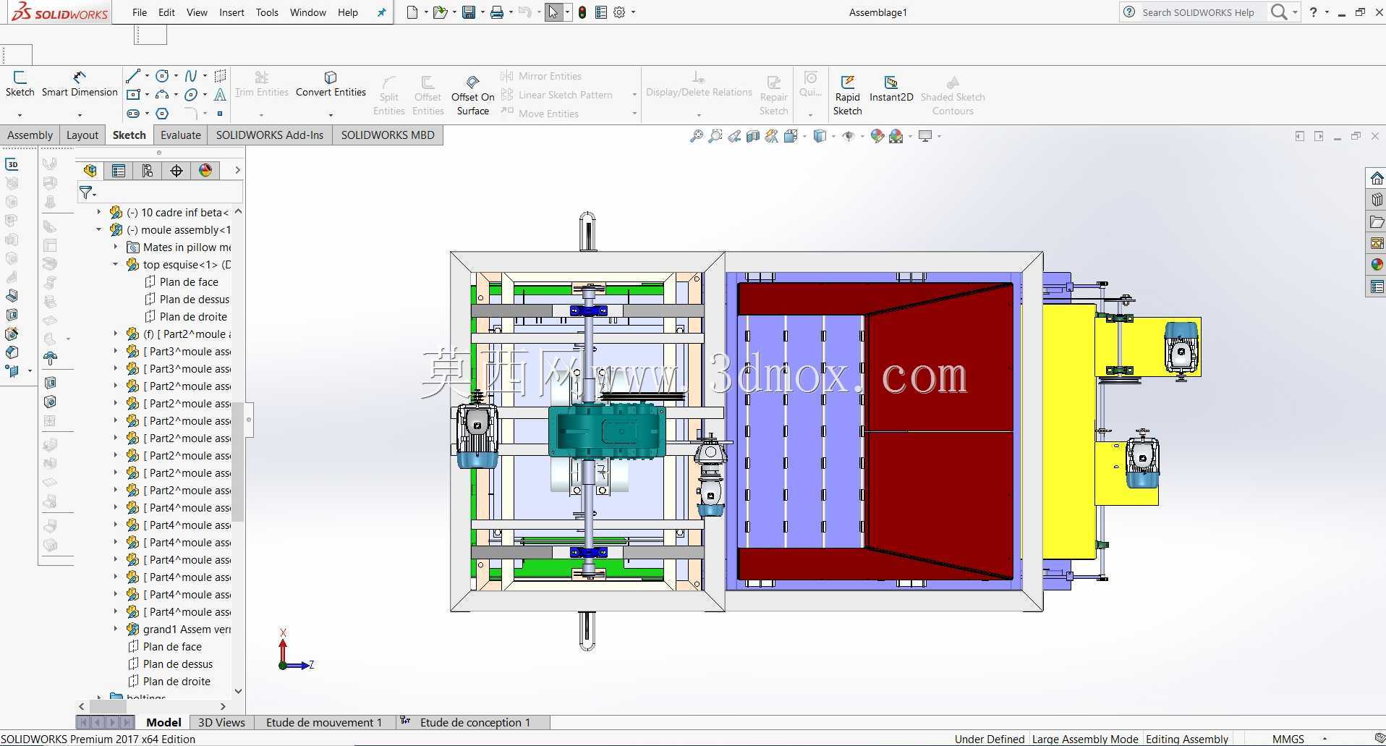Switch to SOLIDWORKS Add-Ins tab
Viewport: 1386px width, 746px height.
point(270,135)
